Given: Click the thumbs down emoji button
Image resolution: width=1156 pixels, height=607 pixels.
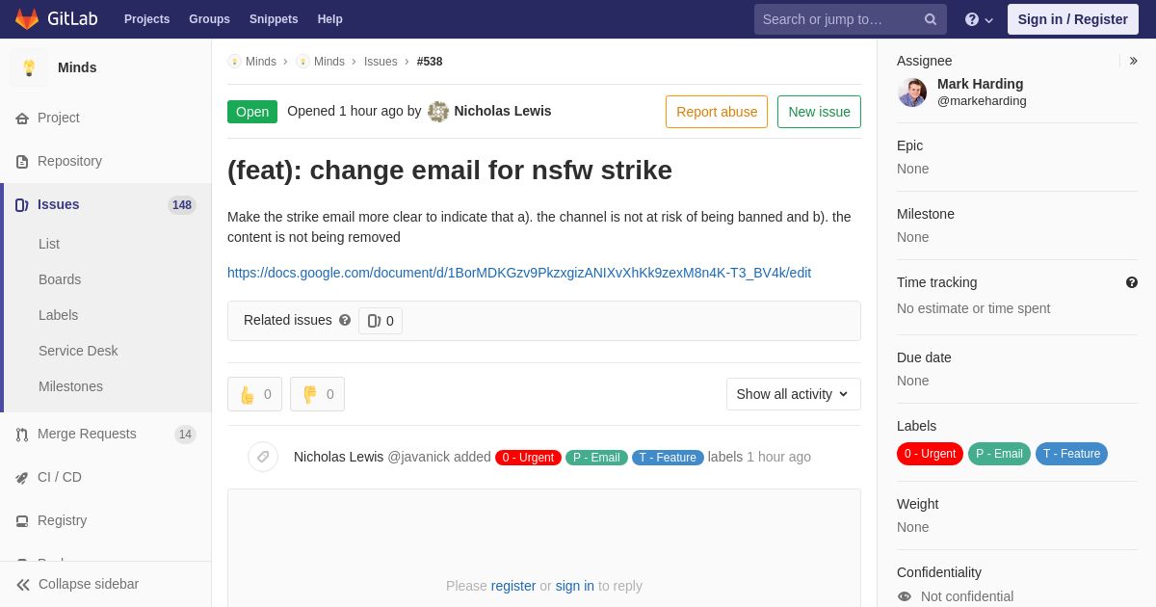Looking at the screenshot, I should point(317,394).
